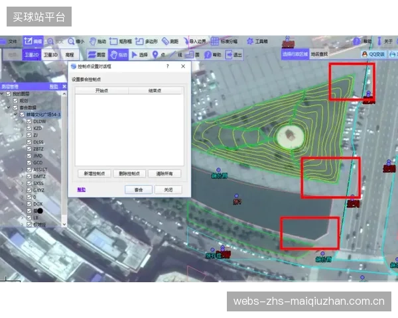
Task: Open the 选择行政区域 tab
Action: 295,54
